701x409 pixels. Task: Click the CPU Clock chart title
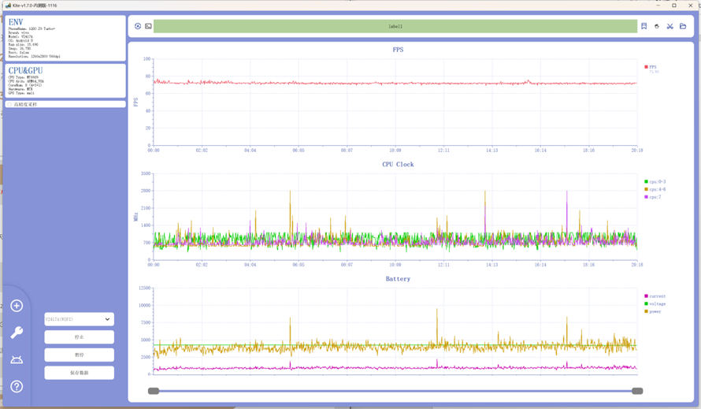coord(398,164)
